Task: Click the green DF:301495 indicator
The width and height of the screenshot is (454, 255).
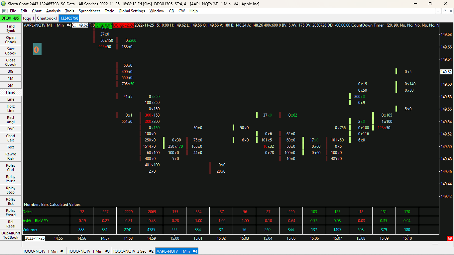Action: click(10, 18)
